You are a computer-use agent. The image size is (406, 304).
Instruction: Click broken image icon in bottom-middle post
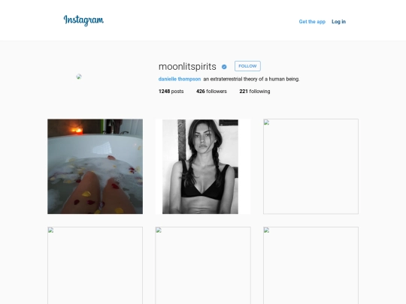pyautogui.click(x=159, y=230)
